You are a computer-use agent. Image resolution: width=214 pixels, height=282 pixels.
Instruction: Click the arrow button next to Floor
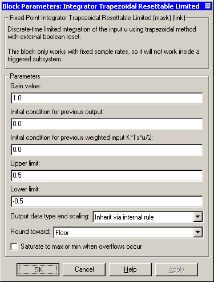point(198,232)
